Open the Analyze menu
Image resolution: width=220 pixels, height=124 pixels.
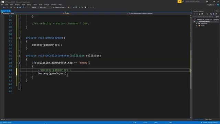coord(47,4)
